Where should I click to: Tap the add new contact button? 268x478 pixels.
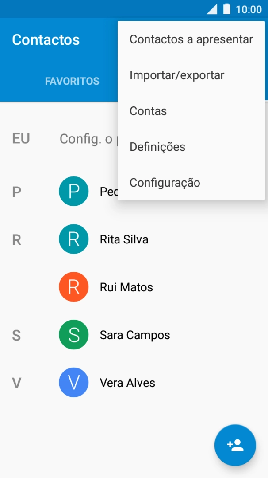(x=235, y=445)
